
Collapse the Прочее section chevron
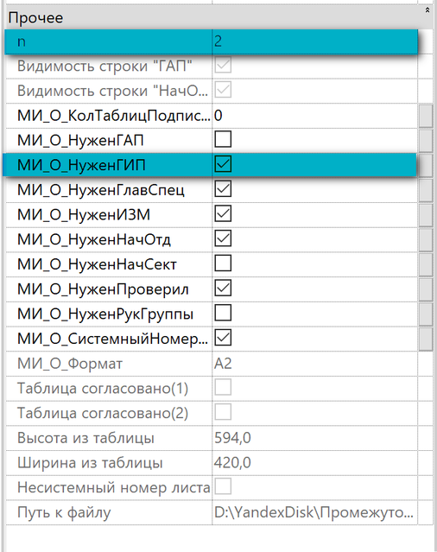pyautogui.click(x=427, y=10)
